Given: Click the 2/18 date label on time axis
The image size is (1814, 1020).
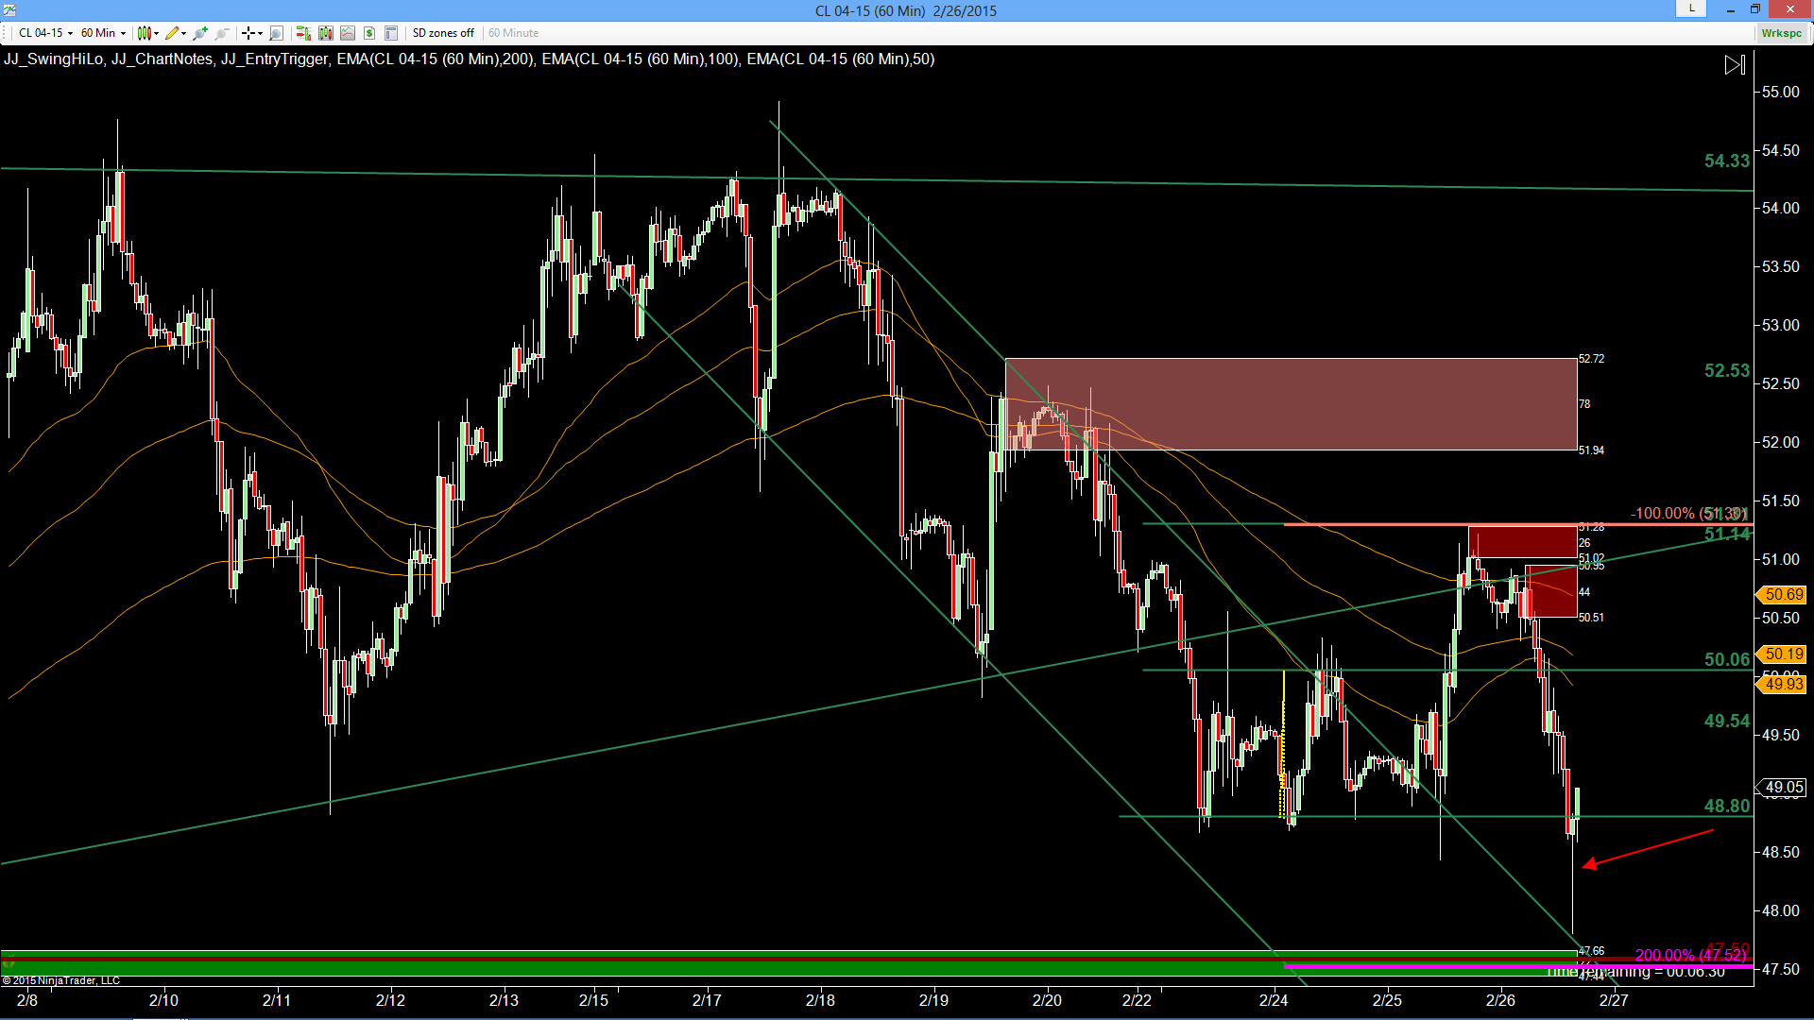Looking at the screenshot, I should [x=820, y=1000].
